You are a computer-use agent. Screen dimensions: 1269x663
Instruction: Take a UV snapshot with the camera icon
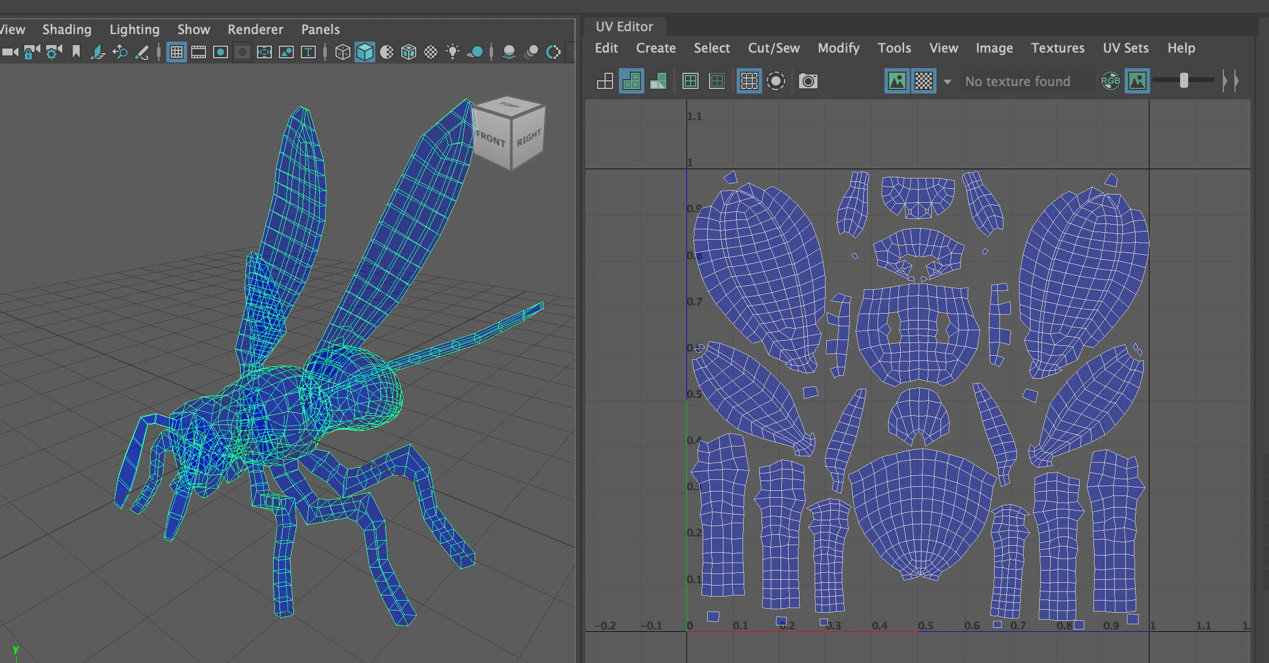pos(808,81)
